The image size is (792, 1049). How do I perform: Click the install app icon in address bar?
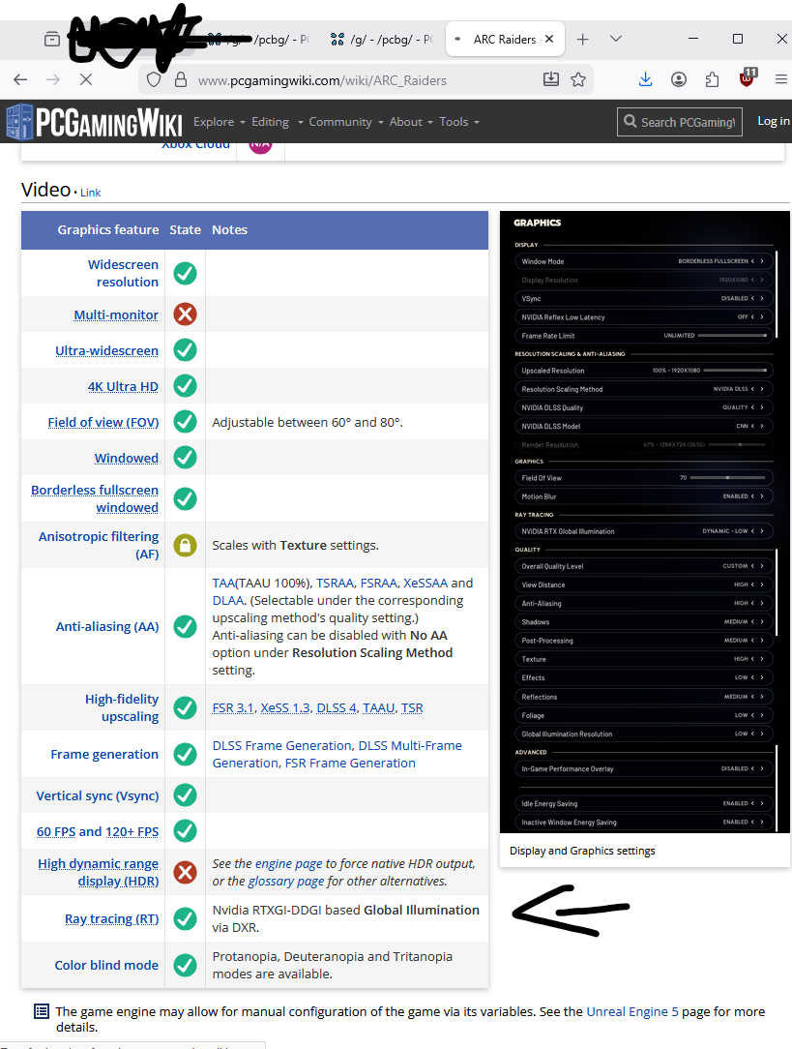550,80
